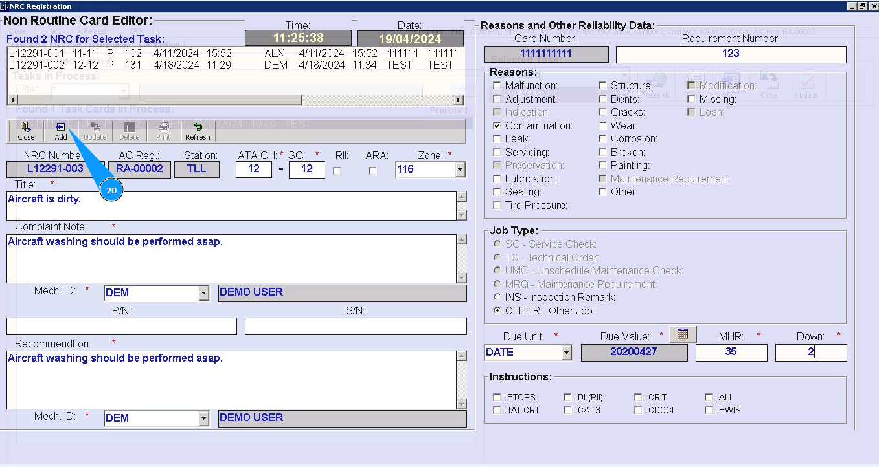Check the TAT CRT instruction
879x467 pixels.
[497, 410]
